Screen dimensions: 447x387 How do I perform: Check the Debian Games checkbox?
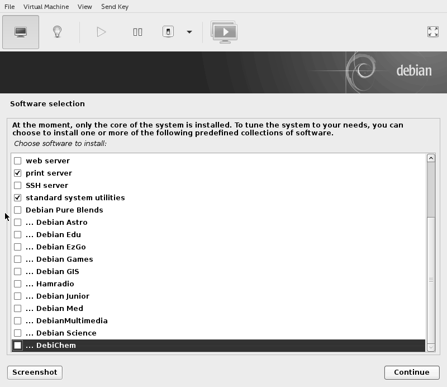click(x=18, y=259)
